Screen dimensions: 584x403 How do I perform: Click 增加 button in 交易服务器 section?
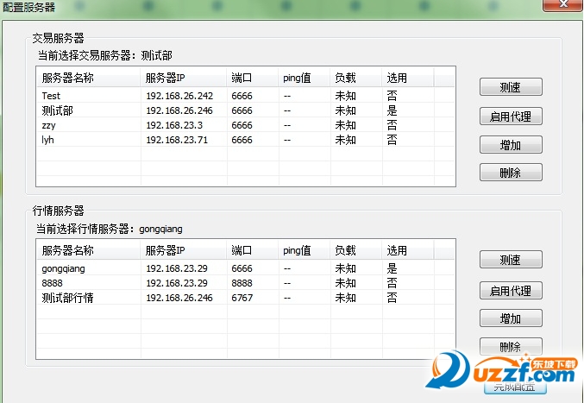511,145
